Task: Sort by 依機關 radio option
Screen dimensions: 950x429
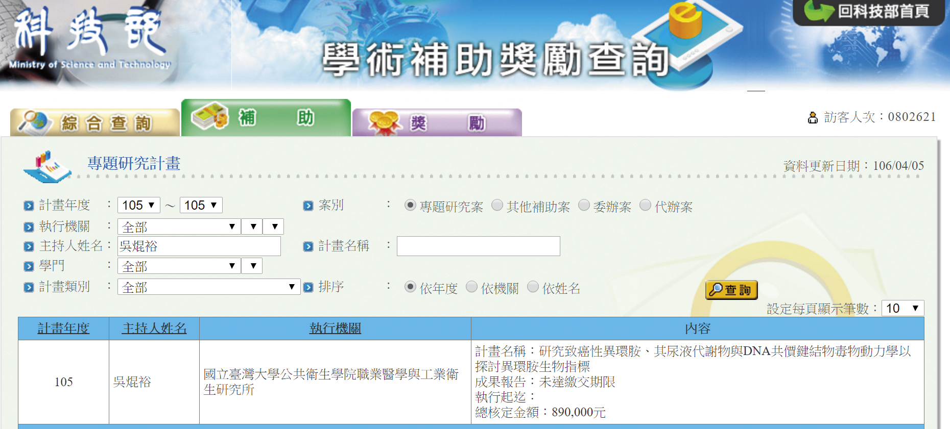Action: pyautogui.click(x=471, y=287)
